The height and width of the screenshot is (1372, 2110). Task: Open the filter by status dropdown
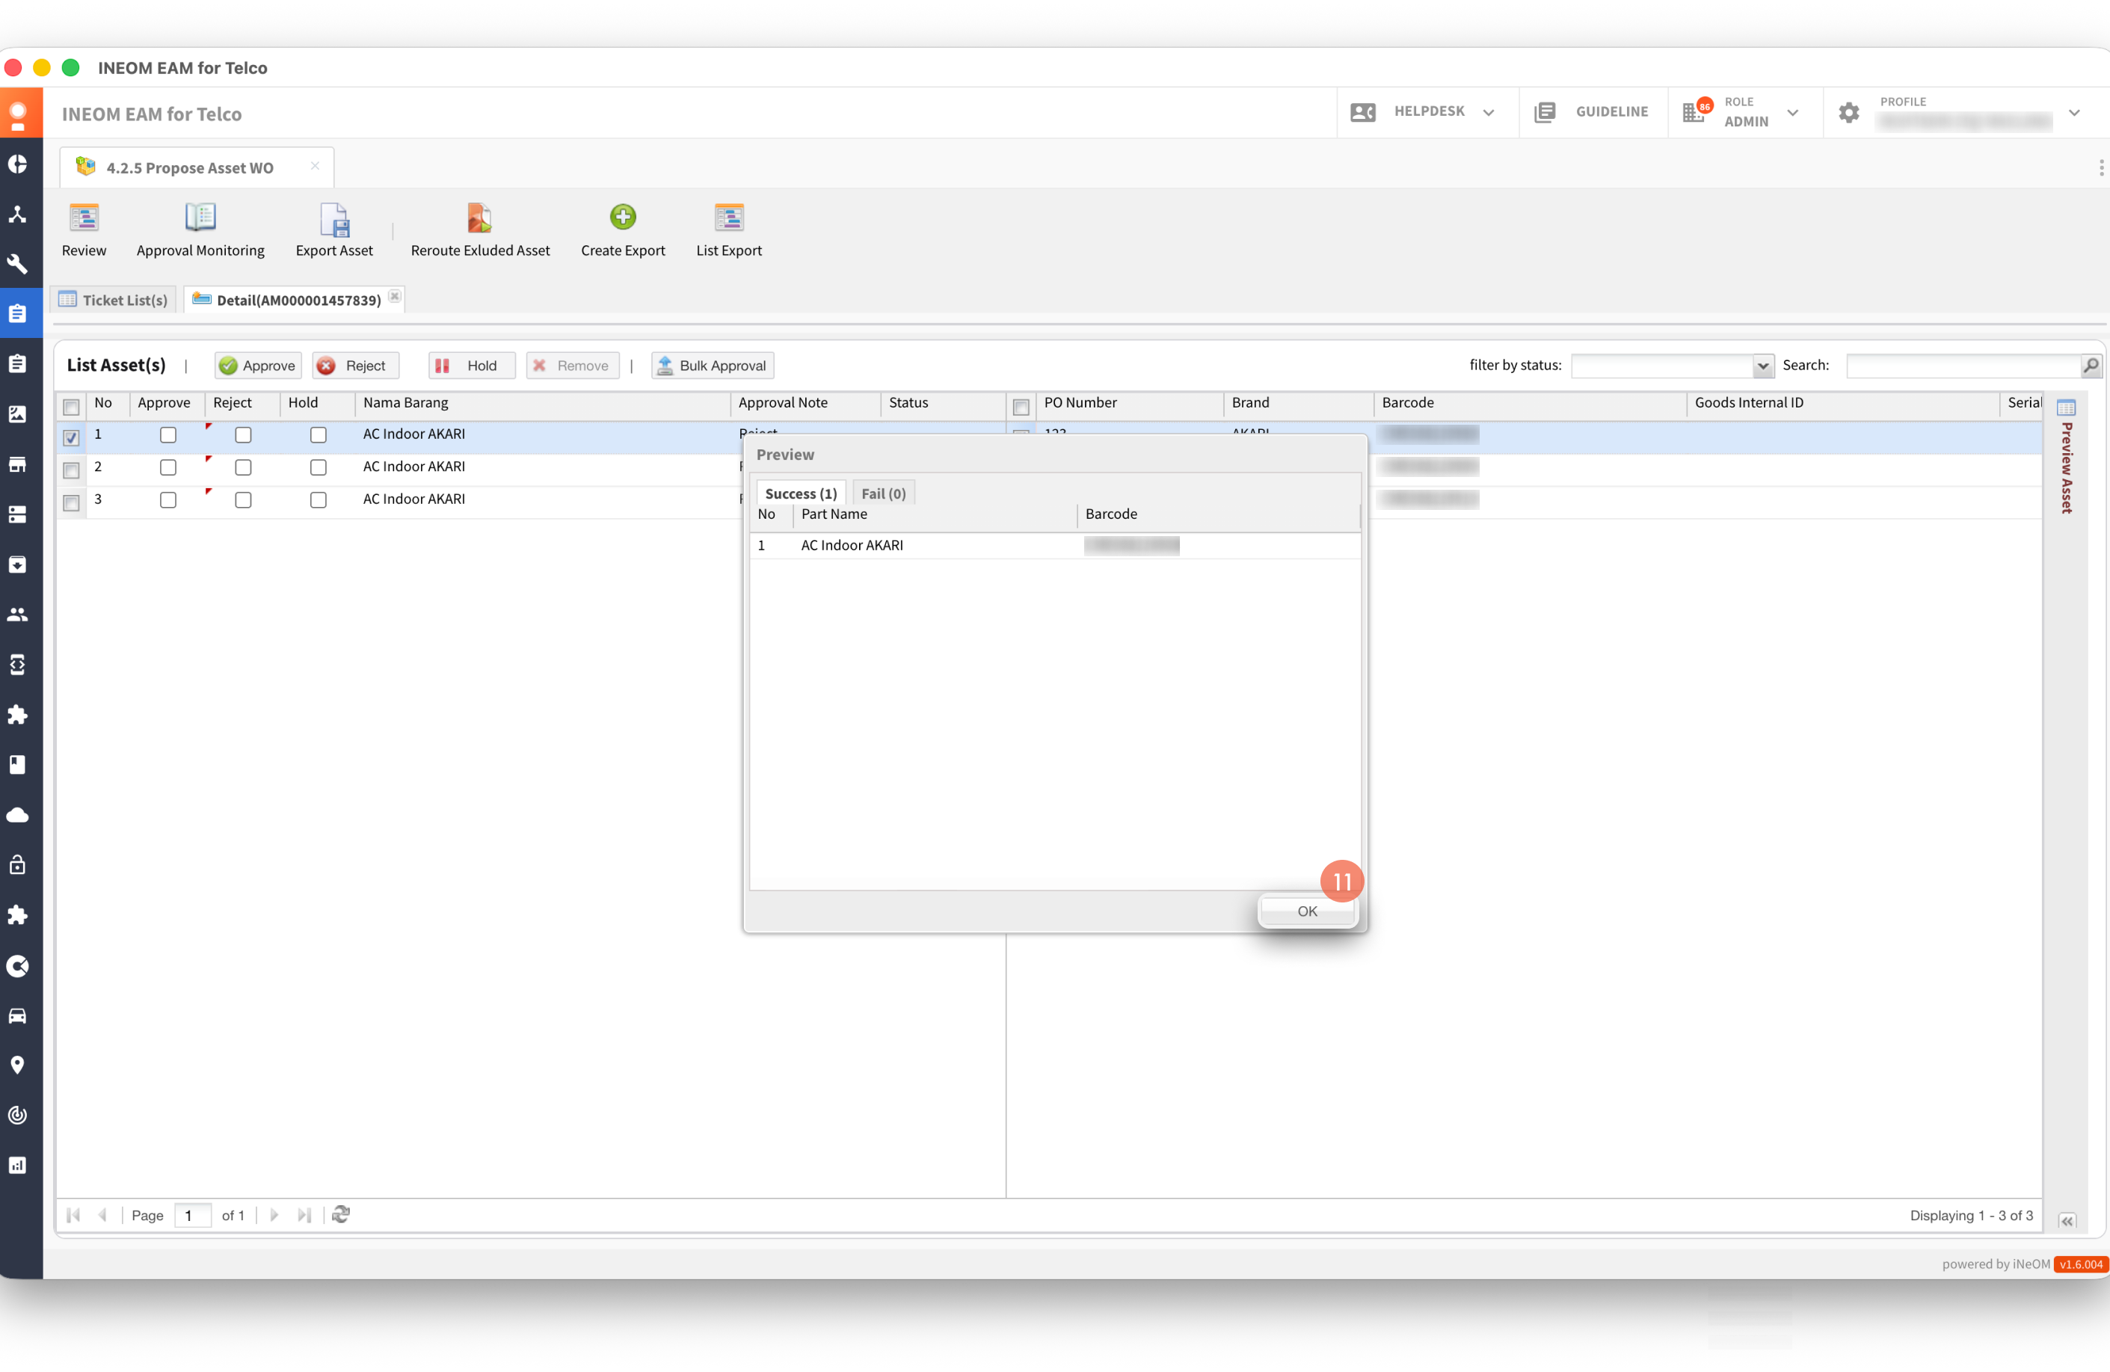tap(1762, 366)
